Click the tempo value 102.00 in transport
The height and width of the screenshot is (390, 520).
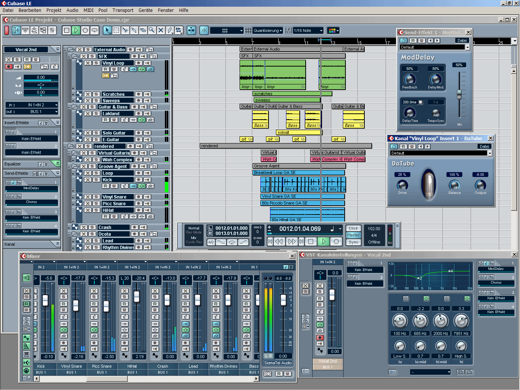374,229
